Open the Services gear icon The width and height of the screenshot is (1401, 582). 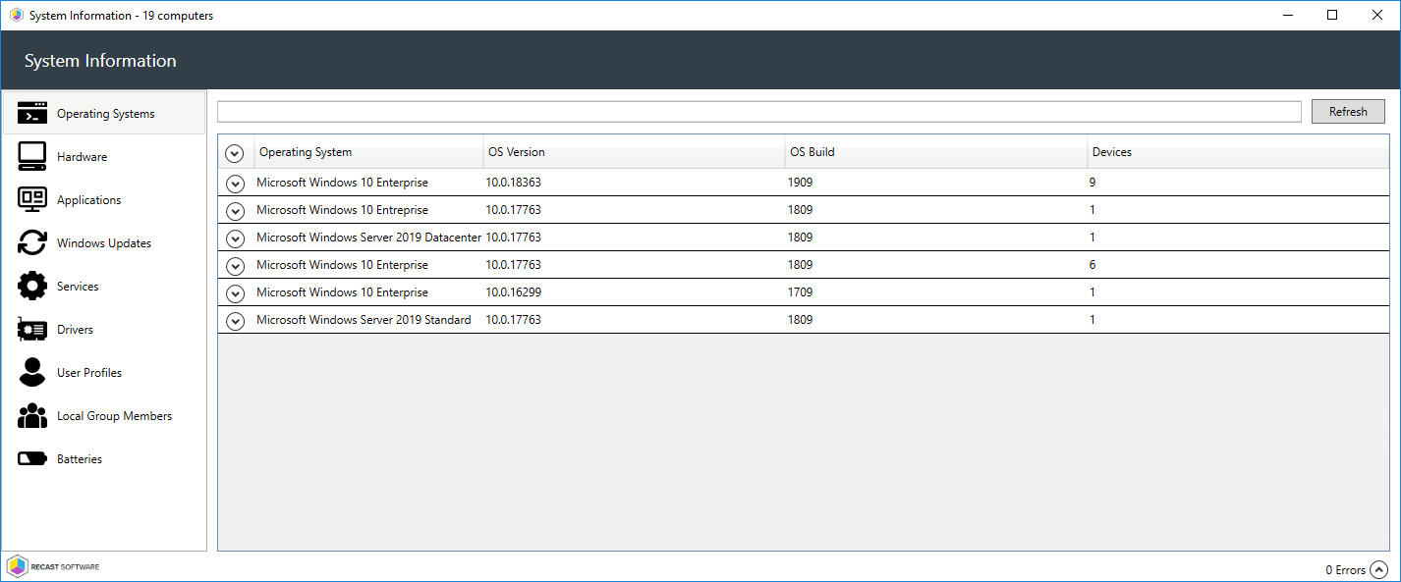click(32, 286)
